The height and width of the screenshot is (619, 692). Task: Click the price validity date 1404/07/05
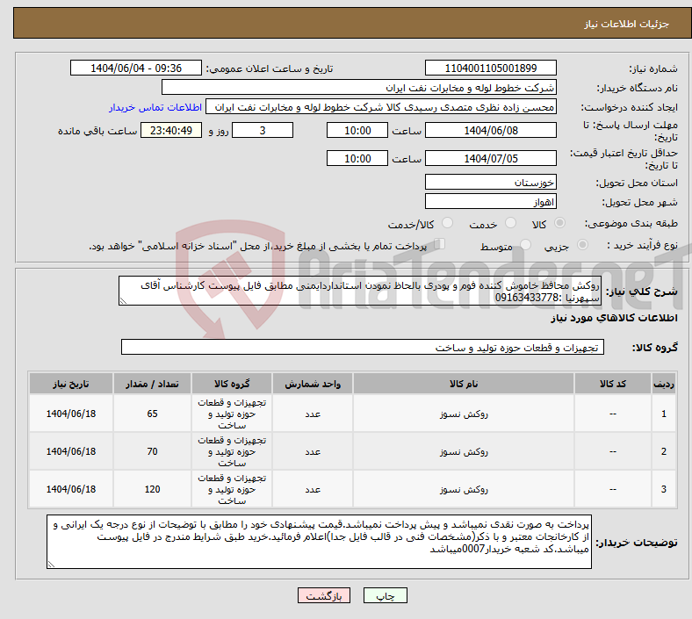[490, 158]
